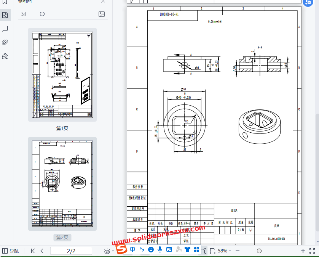Click the large thumbnail size icon

click(x=102, y=14)
